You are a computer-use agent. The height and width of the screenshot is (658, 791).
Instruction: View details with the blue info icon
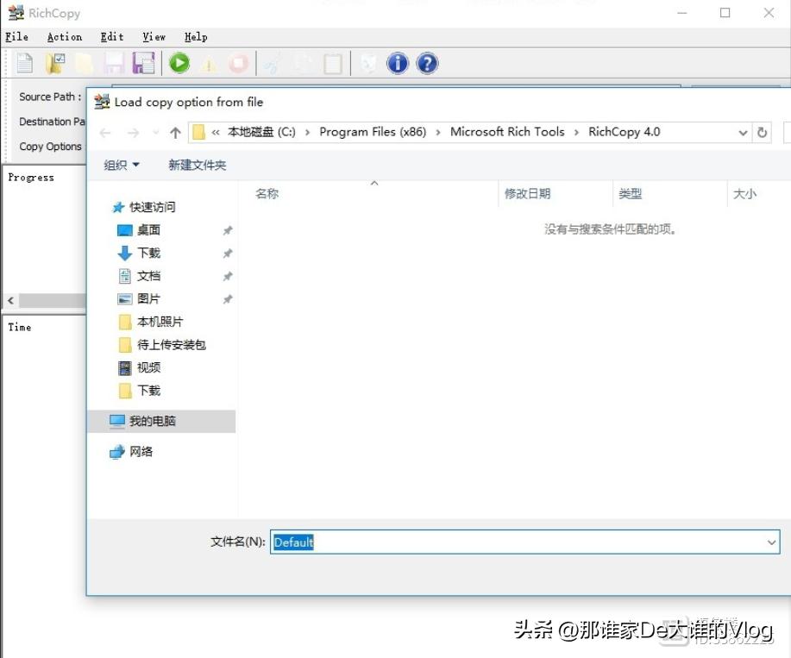(x=397, y=63)
